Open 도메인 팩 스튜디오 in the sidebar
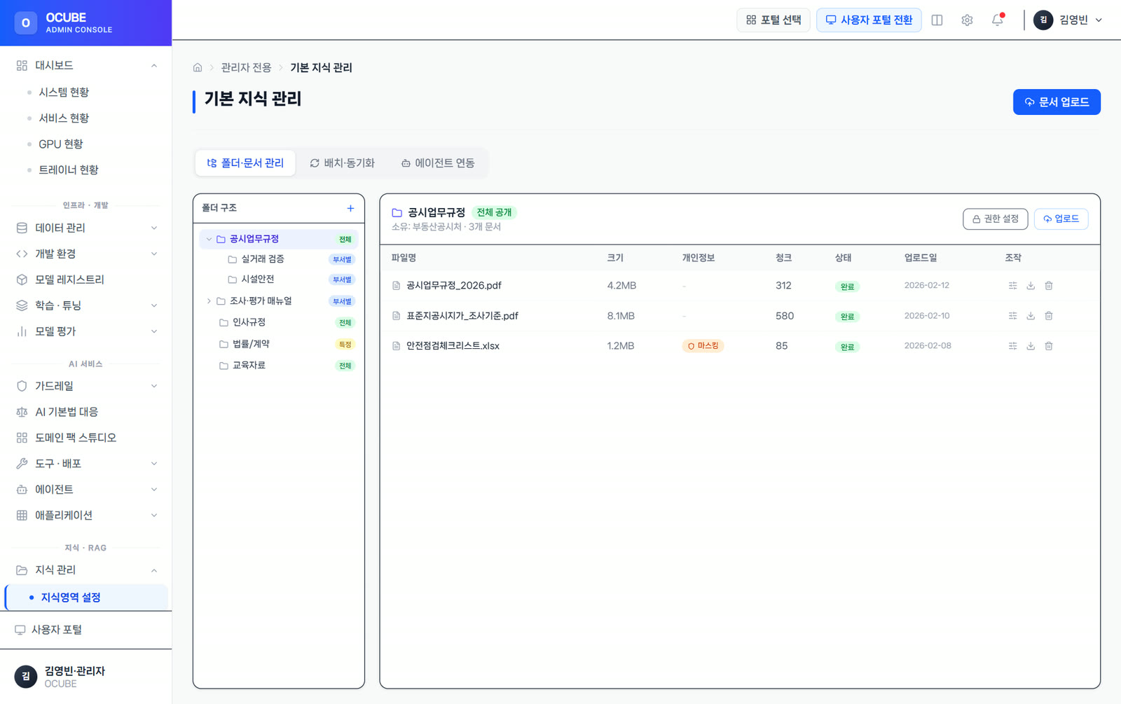 tap(85, 438)
